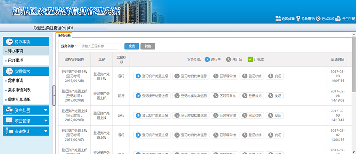
Task: Expand the 资产处置 section arrow
Action: (x=46, y=110)
